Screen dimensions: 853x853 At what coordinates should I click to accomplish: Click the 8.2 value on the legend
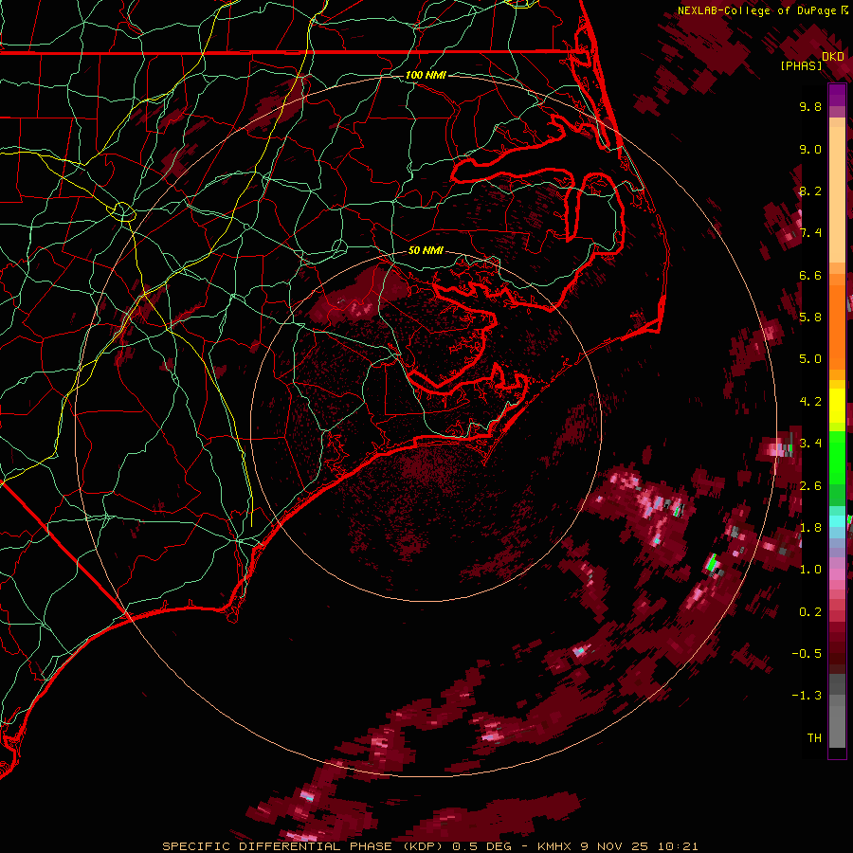pyautogui.click(x=810, y=191)
